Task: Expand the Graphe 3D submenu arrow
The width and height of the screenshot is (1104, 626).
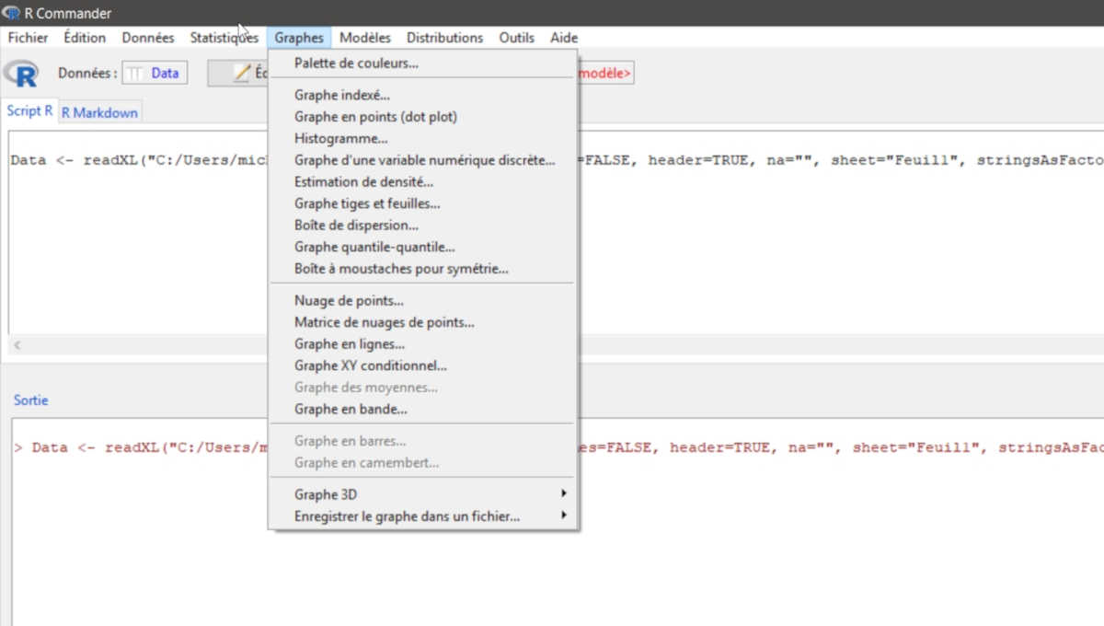Action: click(563, 494)
